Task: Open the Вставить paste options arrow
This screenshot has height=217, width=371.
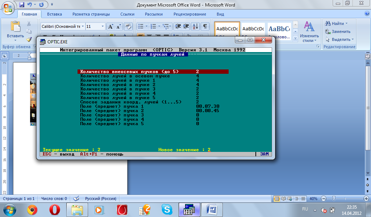Action: coord(15,41)
